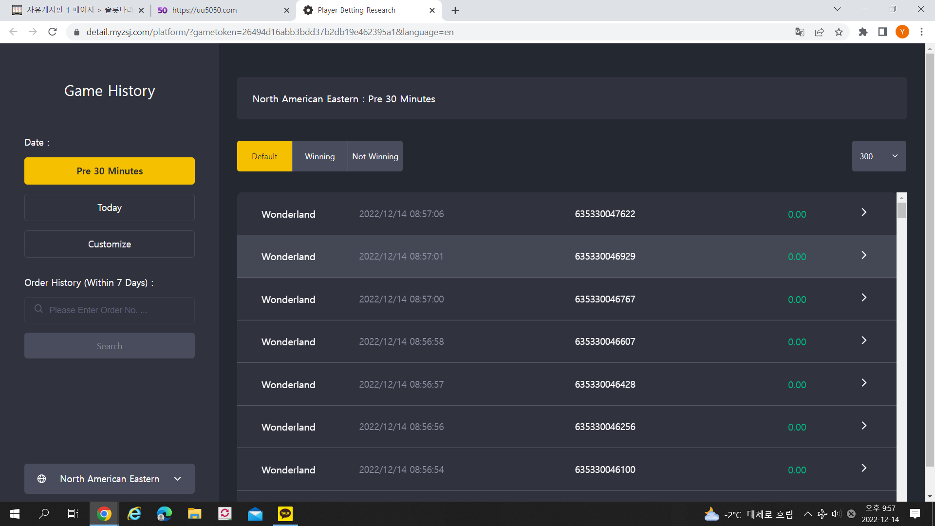Image resolution: width=935 pixels, height=526 pixels.
Task: Click timestamp 2022/12/14 08:56:58
Action: coord(401,342)
